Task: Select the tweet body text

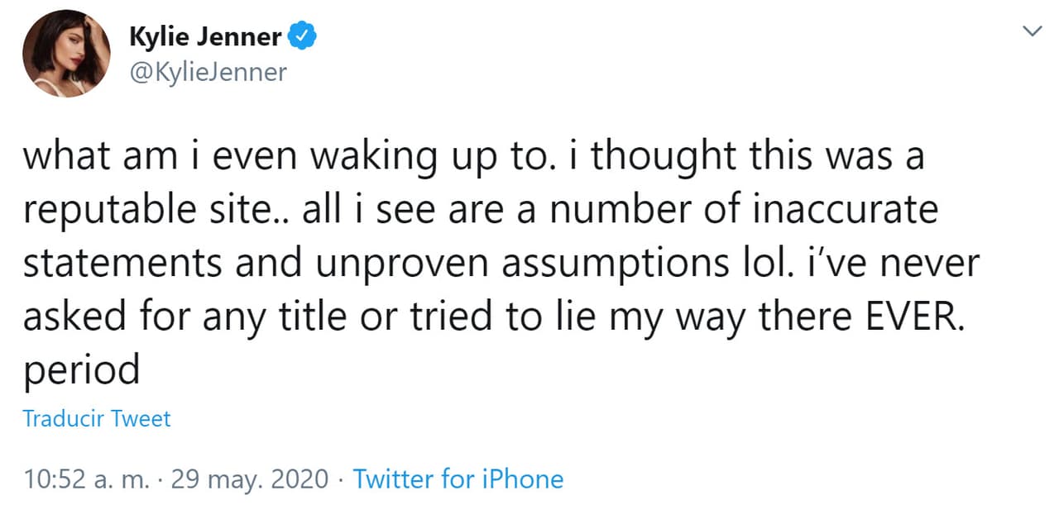Action: click(x=496, y=260)
